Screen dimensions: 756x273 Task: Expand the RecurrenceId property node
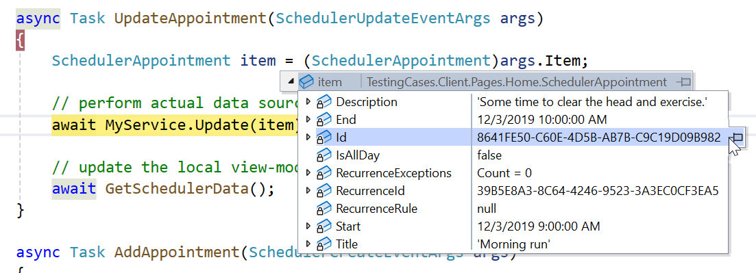(x=308, y=190)
